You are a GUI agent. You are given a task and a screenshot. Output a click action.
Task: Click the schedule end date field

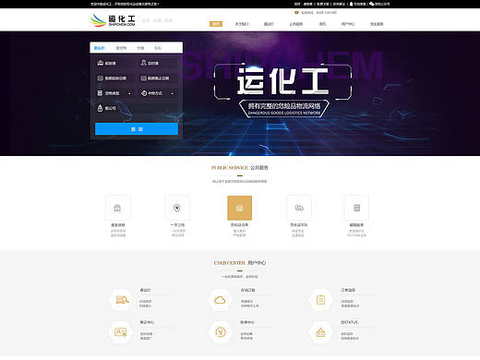coord(158,78)
